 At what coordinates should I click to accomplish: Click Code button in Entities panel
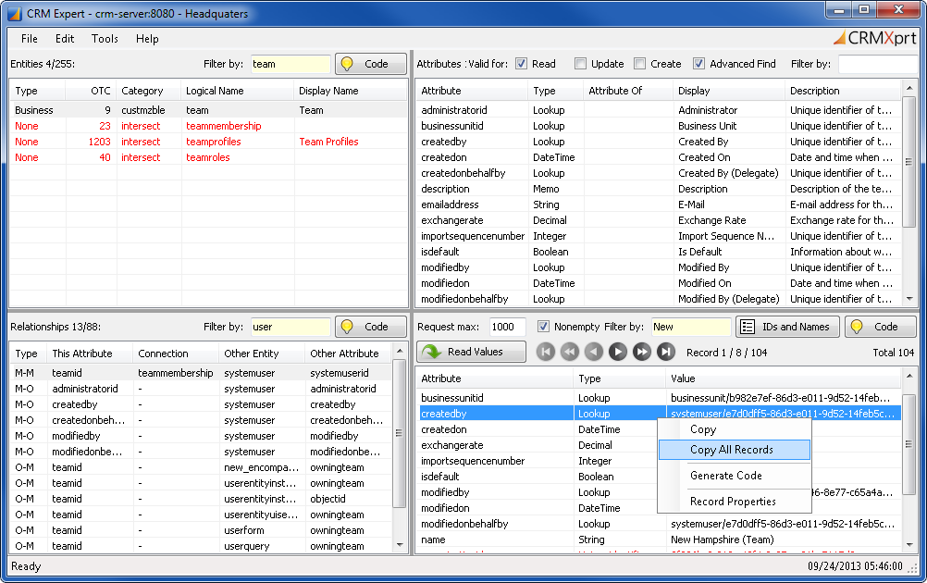pos(371,64)
